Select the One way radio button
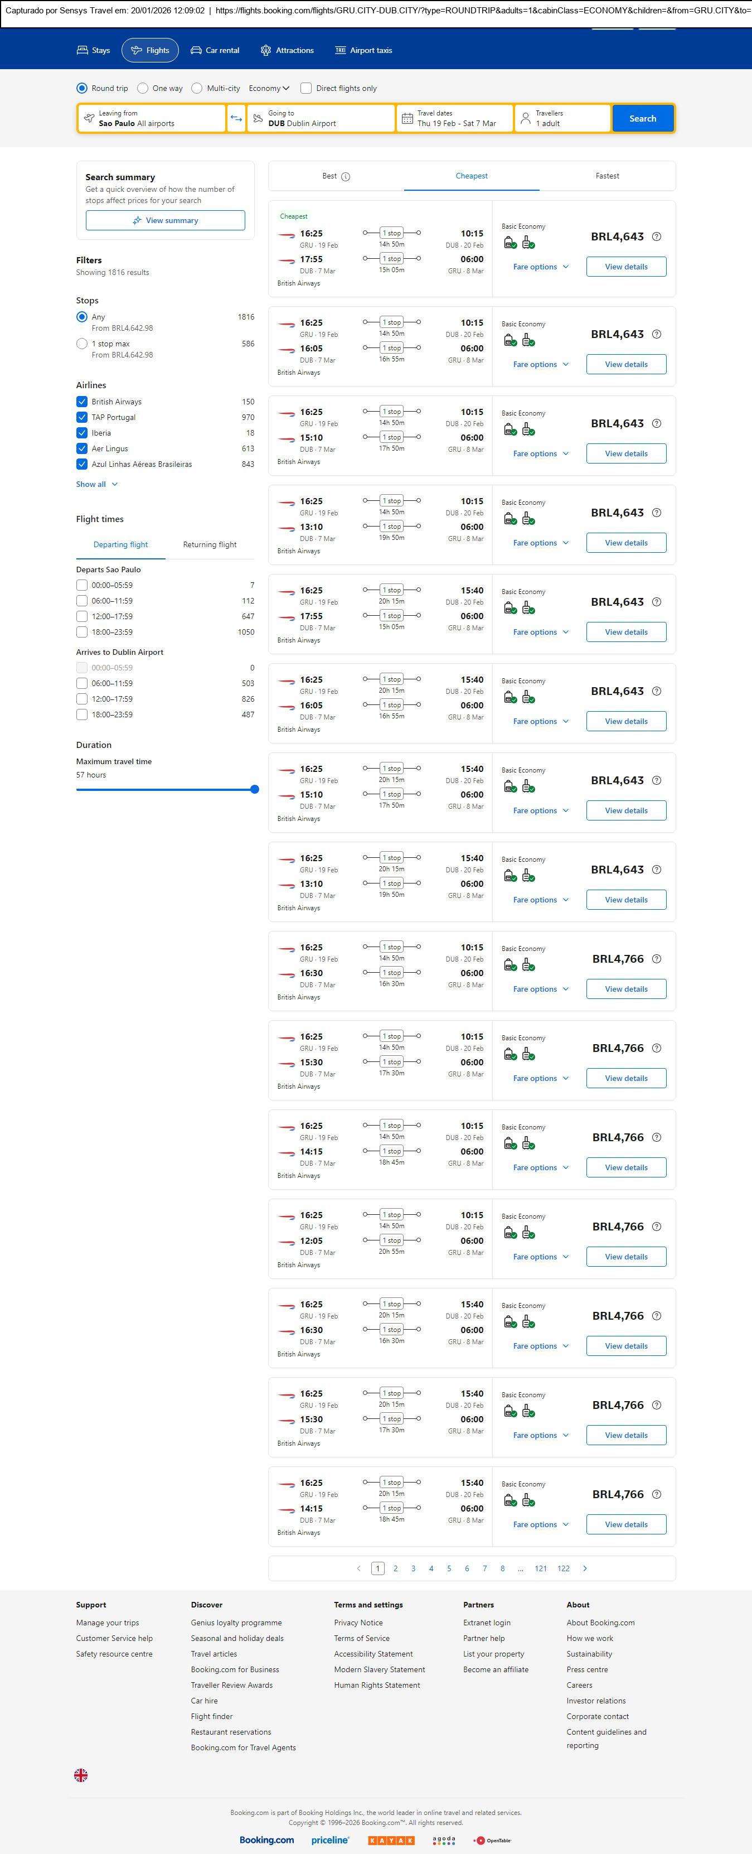 pos(143,89)
